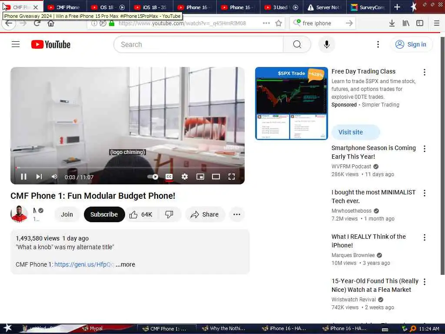Screen dimensions: 445x334
Task: Join the channel membership
Action: click(x=67, y=214)
